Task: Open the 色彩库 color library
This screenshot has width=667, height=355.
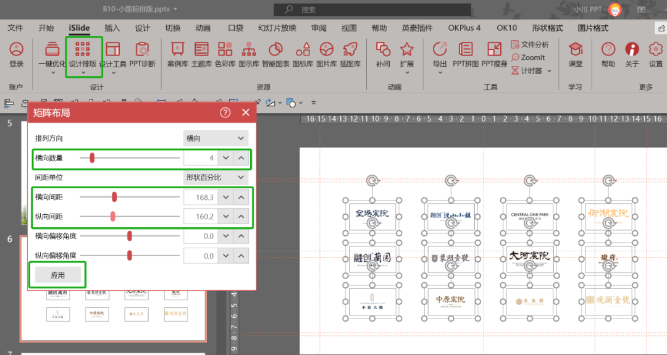Action: 225,54
